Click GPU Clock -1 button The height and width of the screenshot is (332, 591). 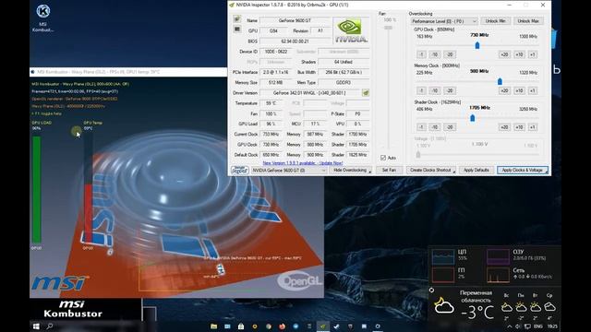421,54
